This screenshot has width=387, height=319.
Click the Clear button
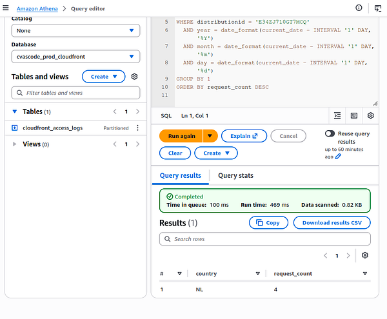[x=175, y=153]
